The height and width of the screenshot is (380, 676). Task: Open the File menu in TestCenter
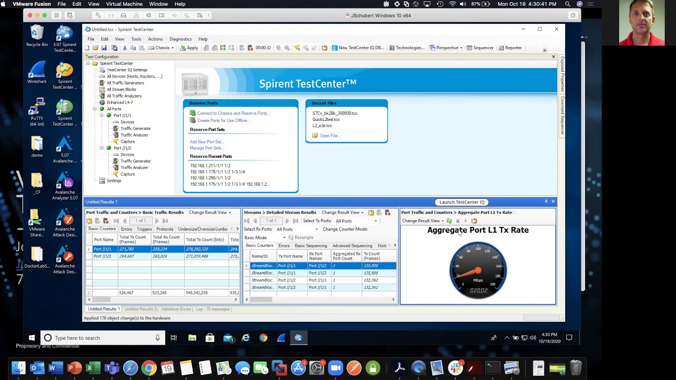[x=91, y=39]
